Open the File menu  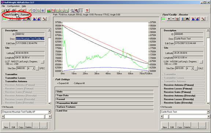pyautogui.click(x=3, y=6)
